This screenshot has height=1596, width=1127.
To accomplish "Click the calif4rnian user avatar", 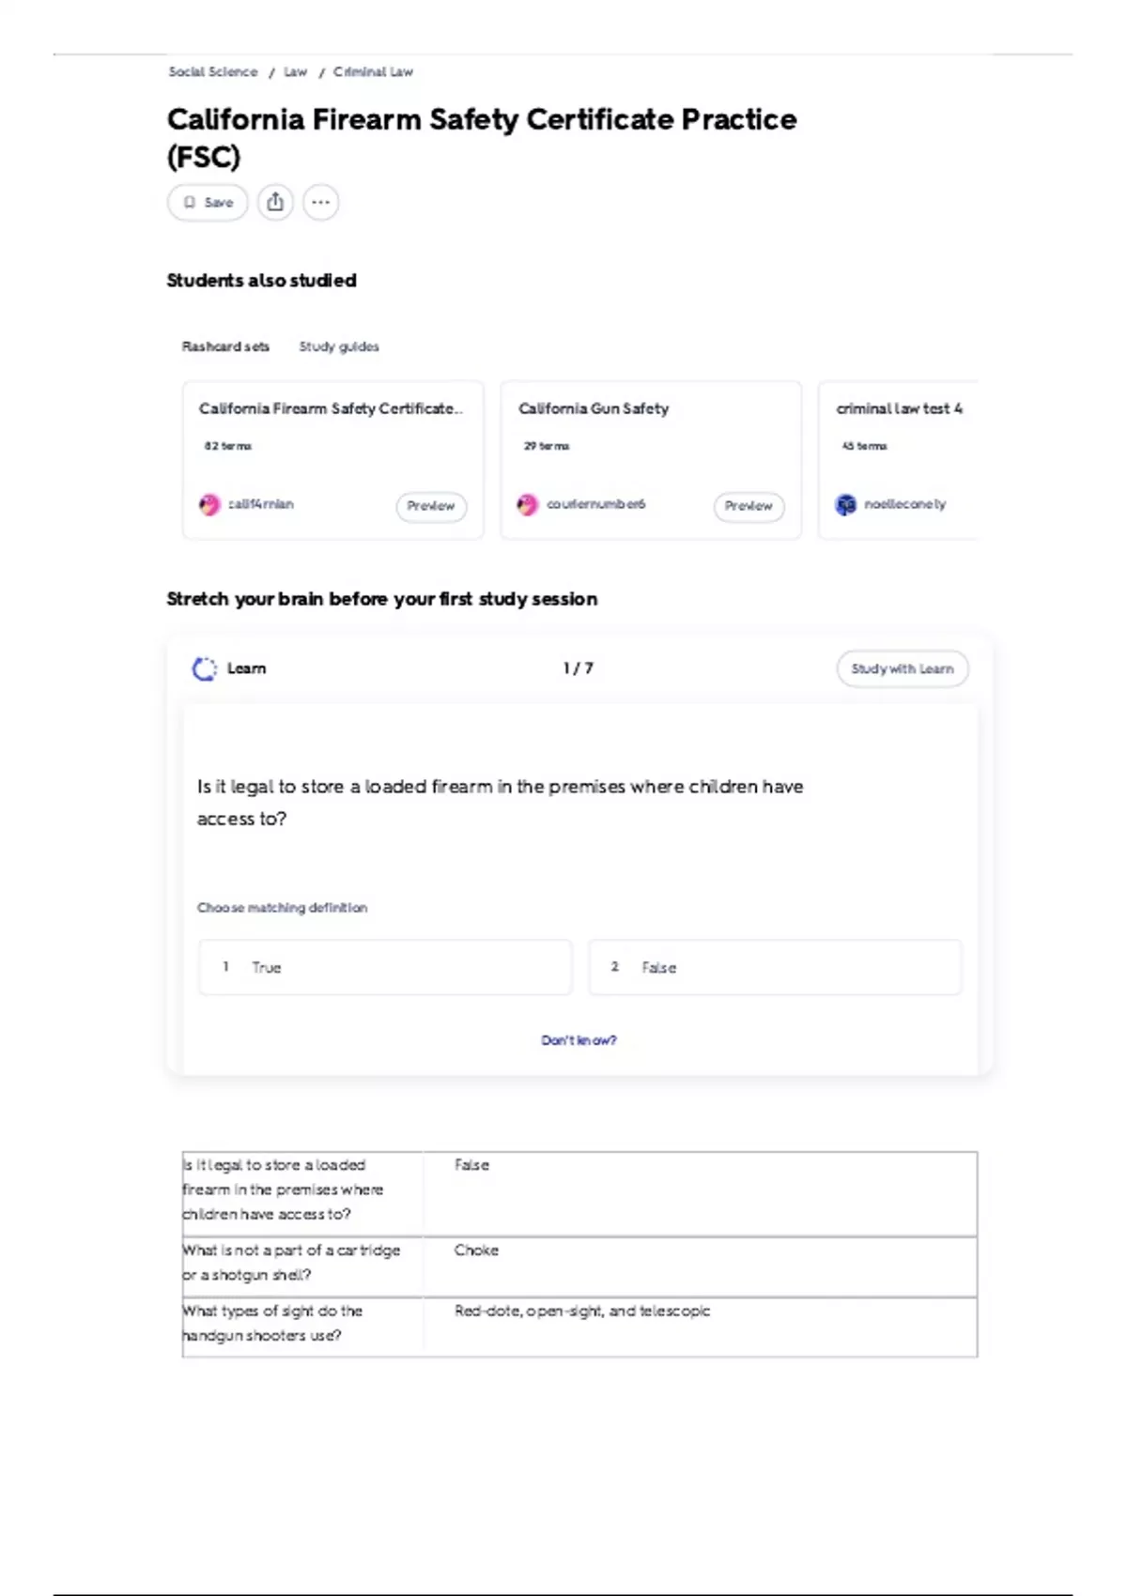I will point(209,505).
